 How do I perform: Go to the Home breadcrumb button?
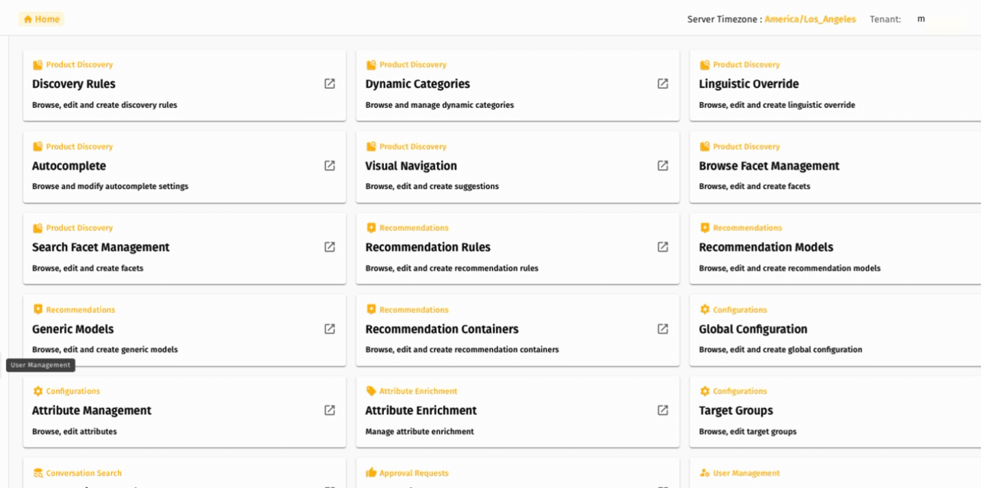41,19
